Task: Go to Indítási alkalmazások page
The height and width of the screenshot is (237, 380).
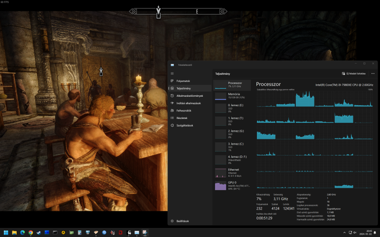Action: pos(190,103)
